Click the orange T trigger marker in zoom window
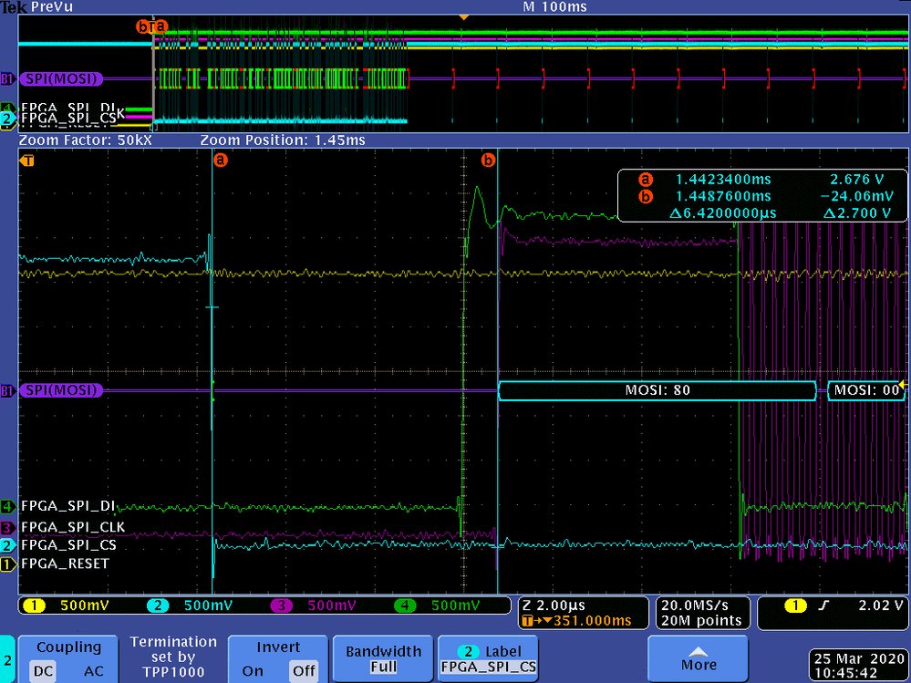 (26, 160)
